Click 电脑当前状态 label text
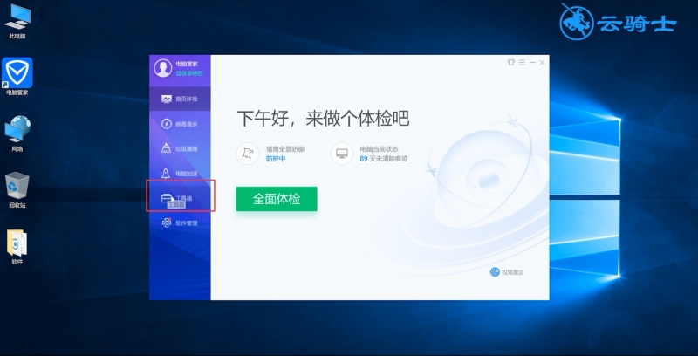 click(x=379, y=149)
